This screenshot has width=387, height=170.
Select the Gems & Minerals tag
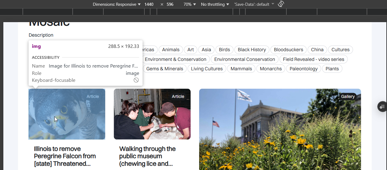(165, 69)
